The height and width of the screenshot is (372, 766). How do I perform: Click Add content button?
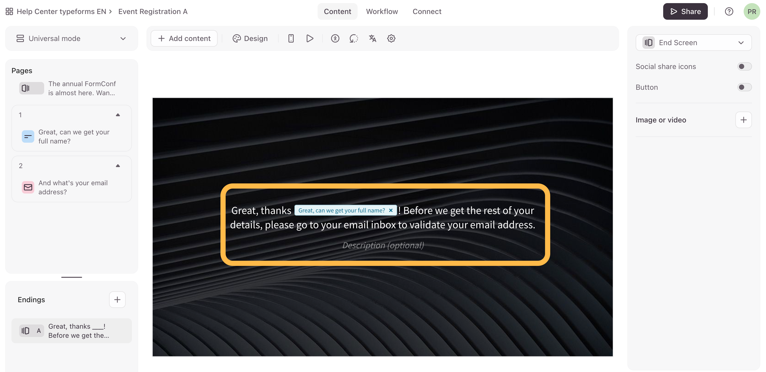click(184, 38)
